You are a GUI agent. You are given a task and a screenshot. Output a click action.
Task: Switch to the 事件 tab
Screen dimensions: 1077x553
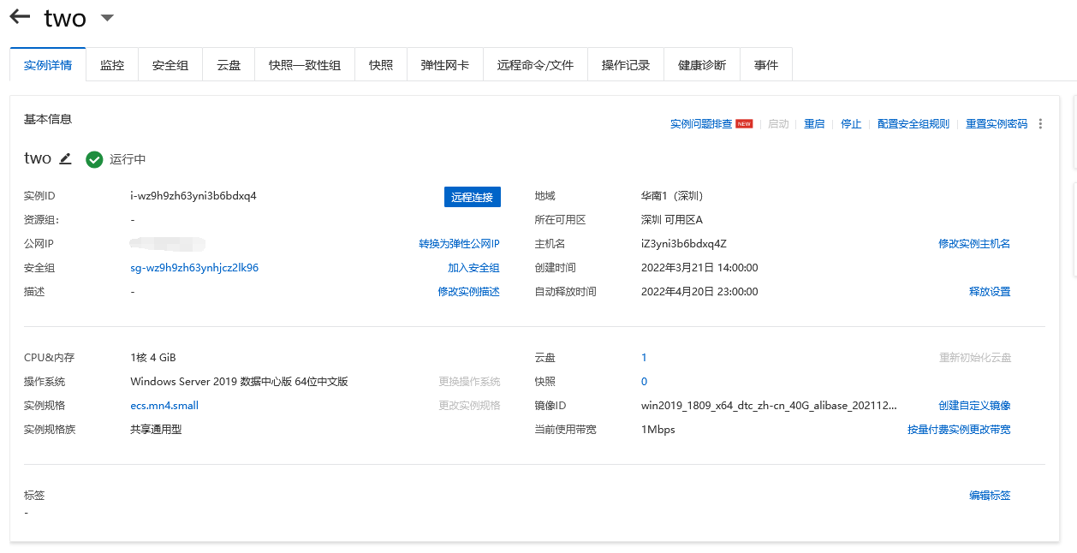765,63
